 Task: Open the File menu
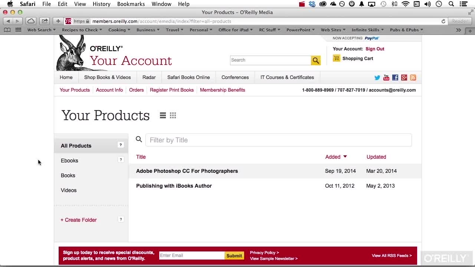point(46,4)
